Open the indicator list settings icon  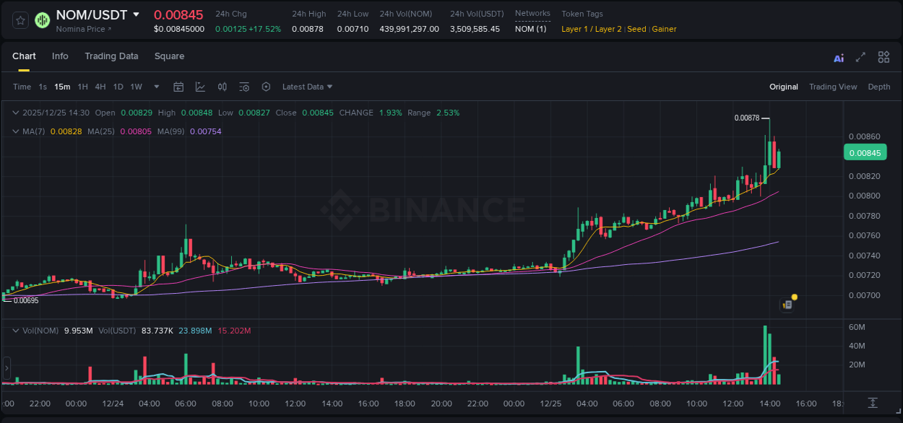click(x=244, y=87)
